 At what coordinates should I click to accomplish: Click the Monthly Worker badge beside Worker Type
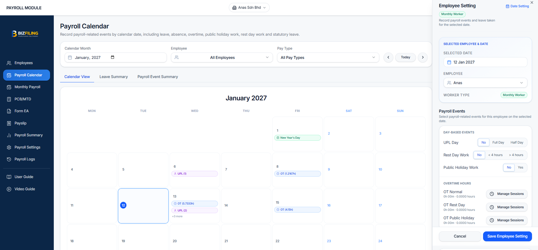tap(514, 95)
